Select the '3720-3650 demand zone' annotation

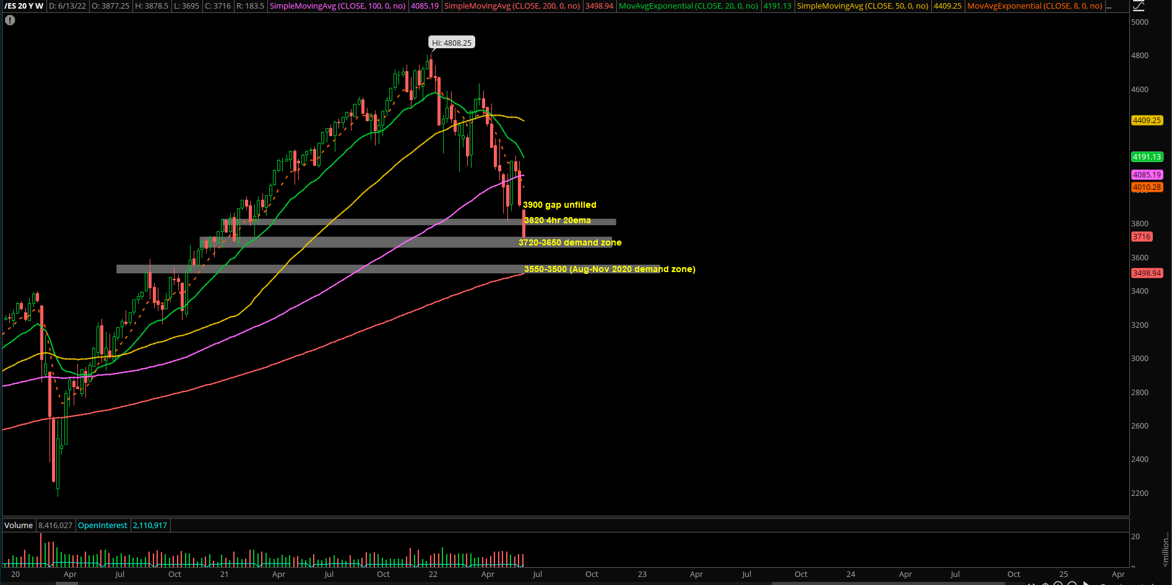coord(570,242)
